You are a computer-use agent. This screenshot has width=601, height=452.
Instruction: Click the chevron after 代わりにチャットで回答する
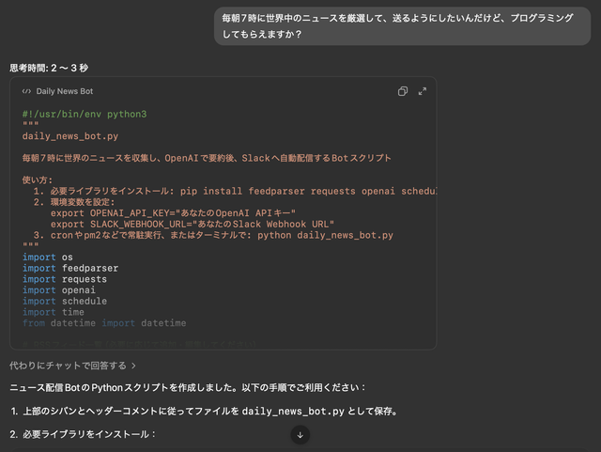133,366
